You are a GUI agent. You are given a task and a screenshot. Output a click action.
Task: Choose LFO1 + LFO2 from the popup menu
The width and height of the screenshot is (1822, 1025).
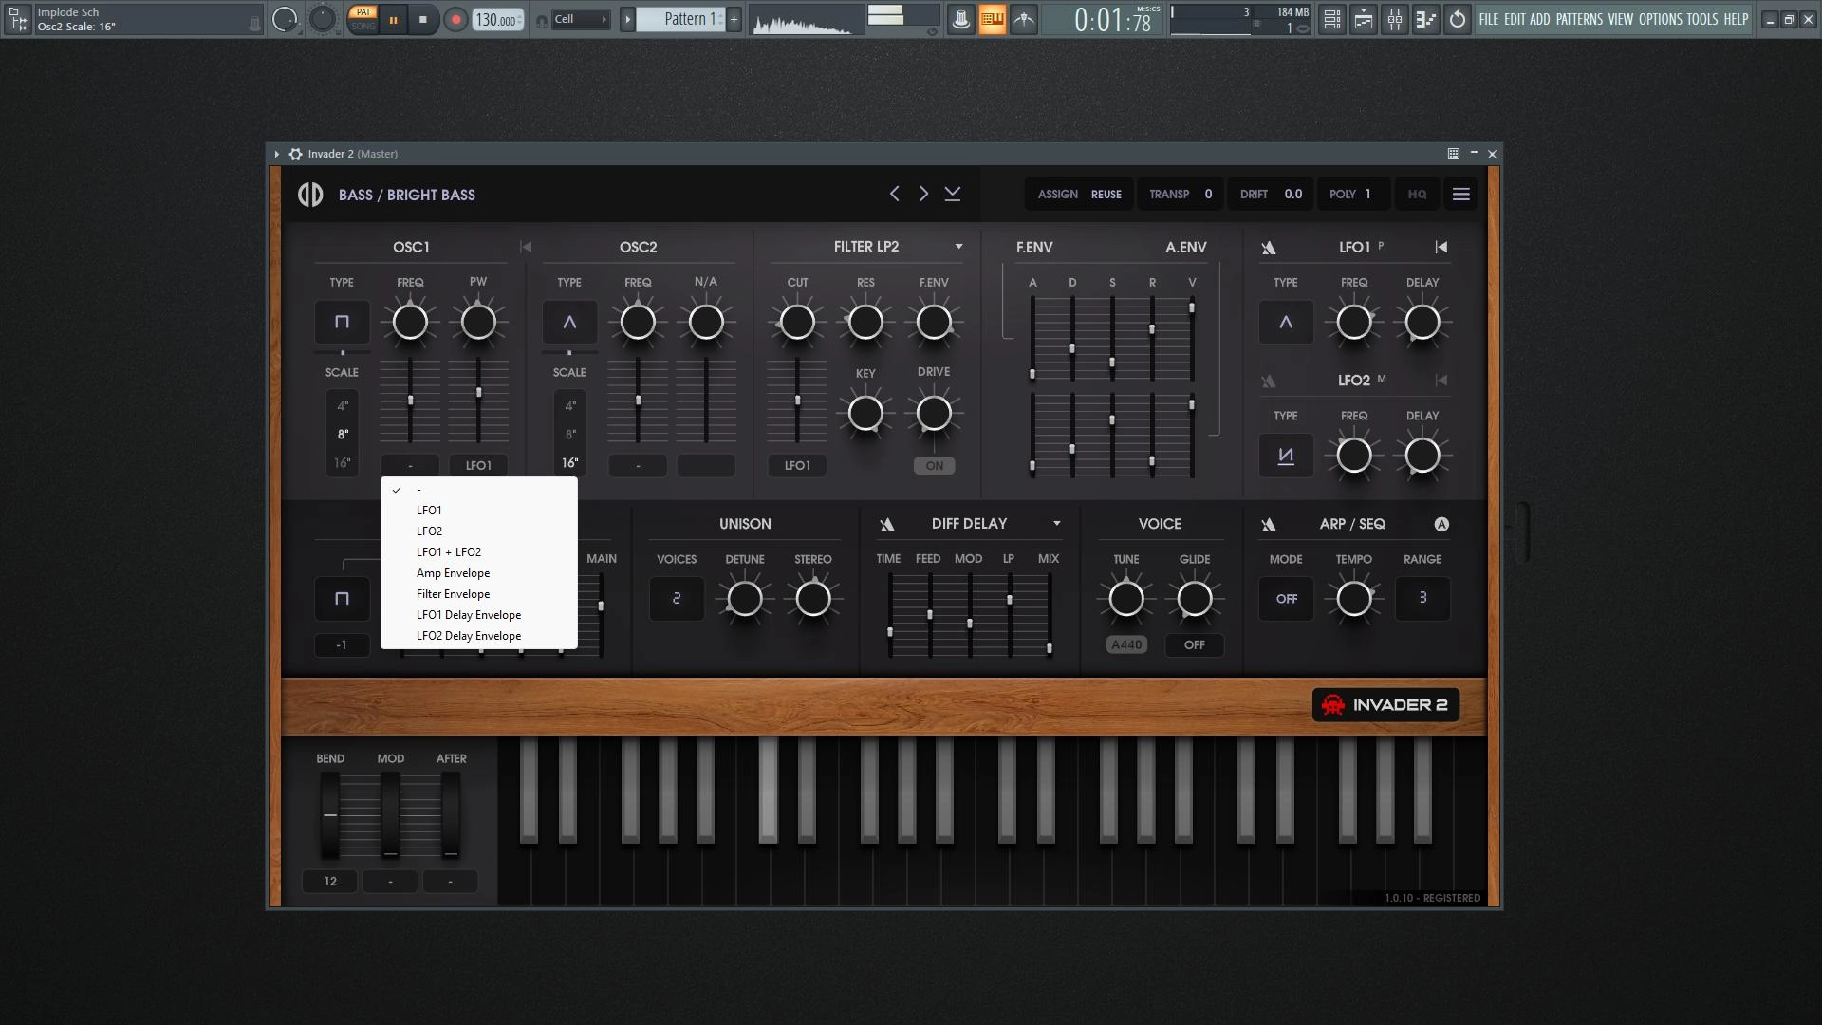point(479,552)
